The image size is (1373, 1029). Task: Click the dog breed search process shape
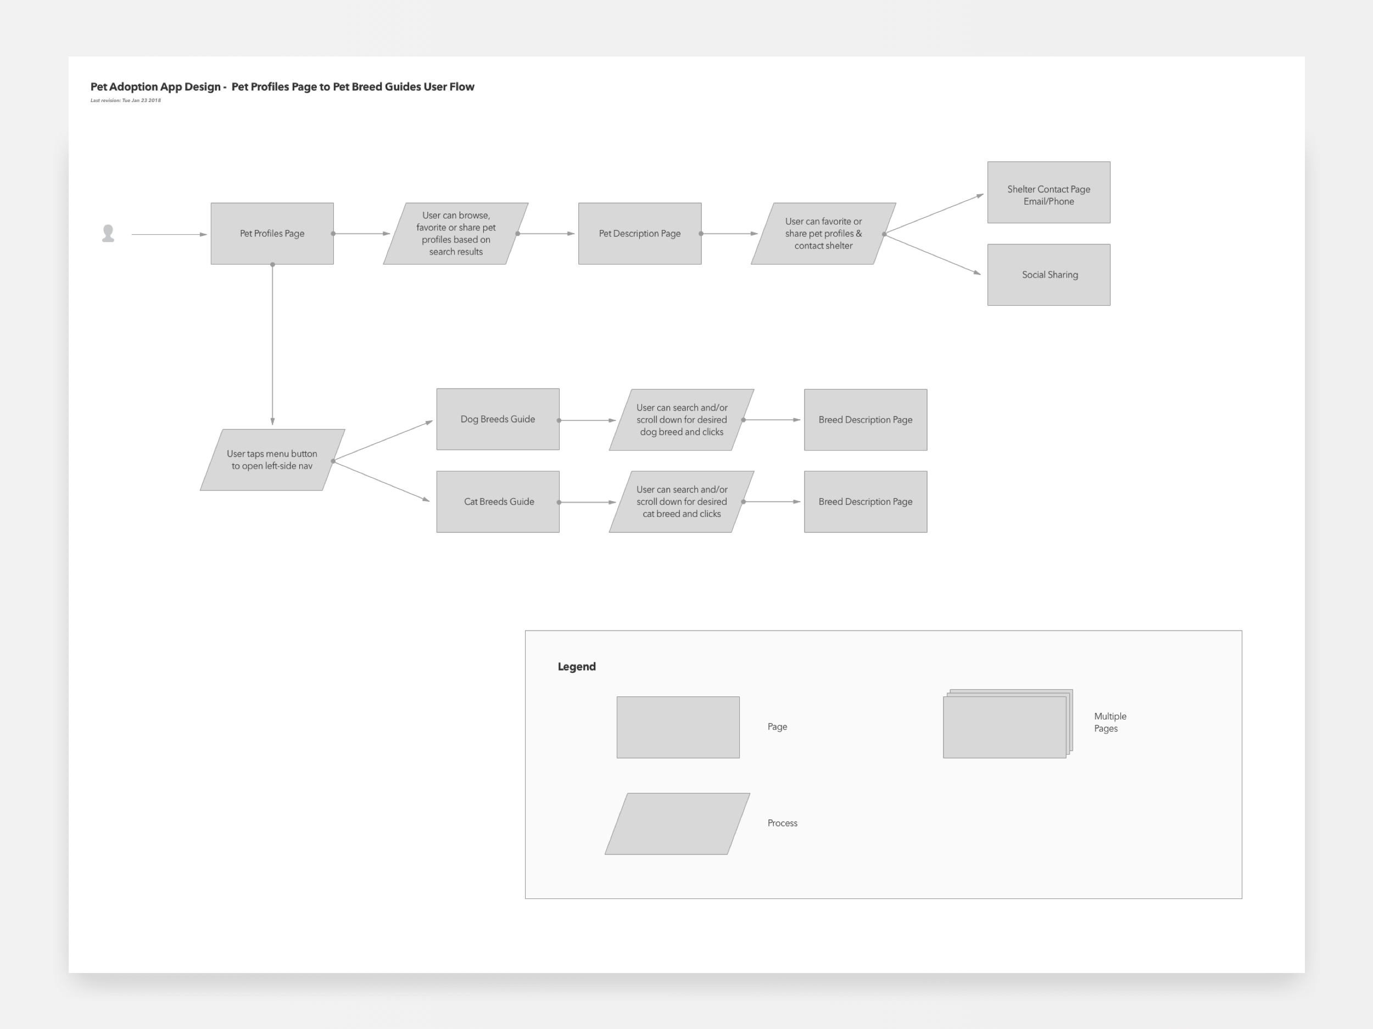tap(681, 420)
